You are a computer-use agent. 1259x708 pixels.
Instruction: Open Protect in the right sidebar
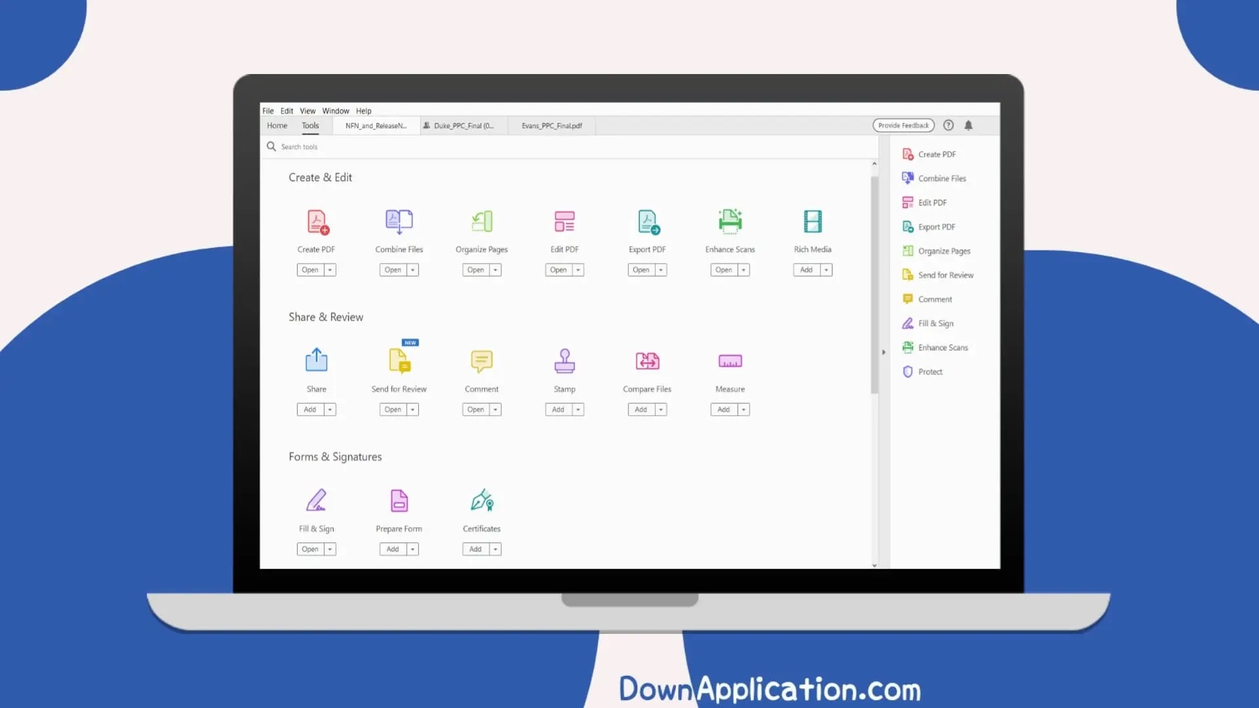[x=923, y=372]
